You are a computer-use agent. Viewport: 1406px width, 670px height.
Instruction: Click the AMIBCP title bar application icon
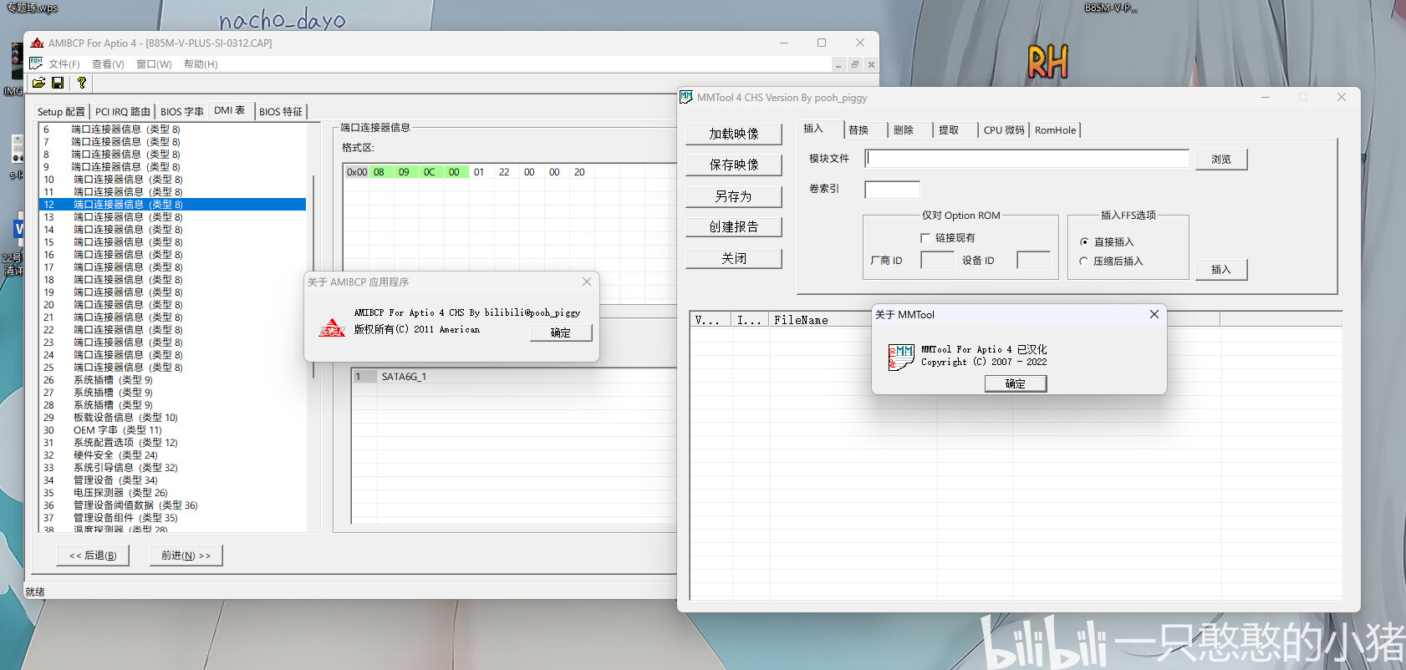[x=37, y=43]
